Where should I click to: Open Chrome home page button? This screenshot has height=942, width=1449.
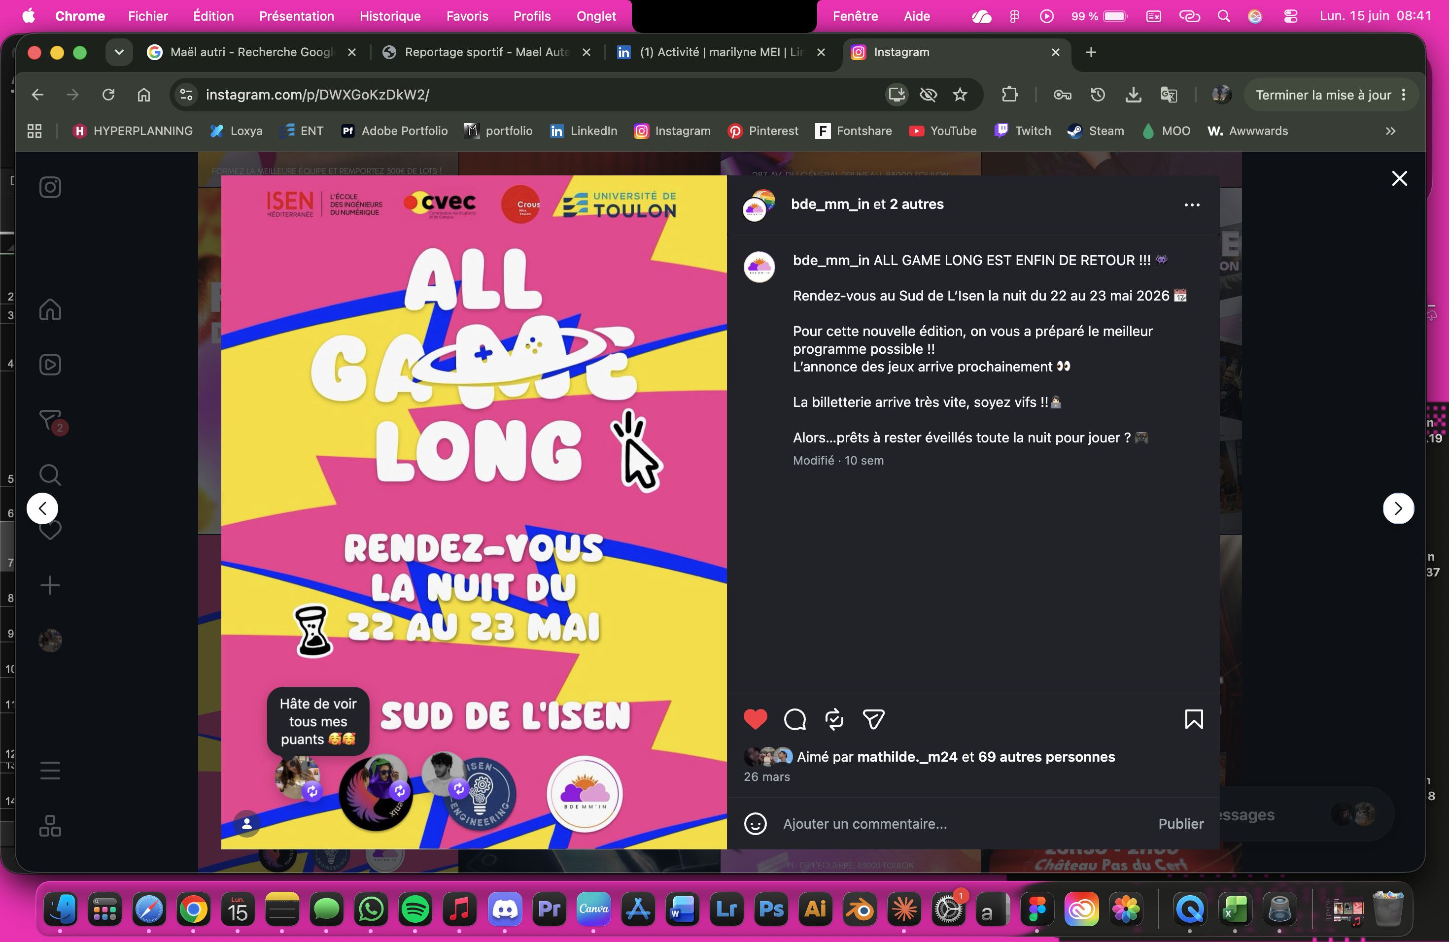point(144,94)
